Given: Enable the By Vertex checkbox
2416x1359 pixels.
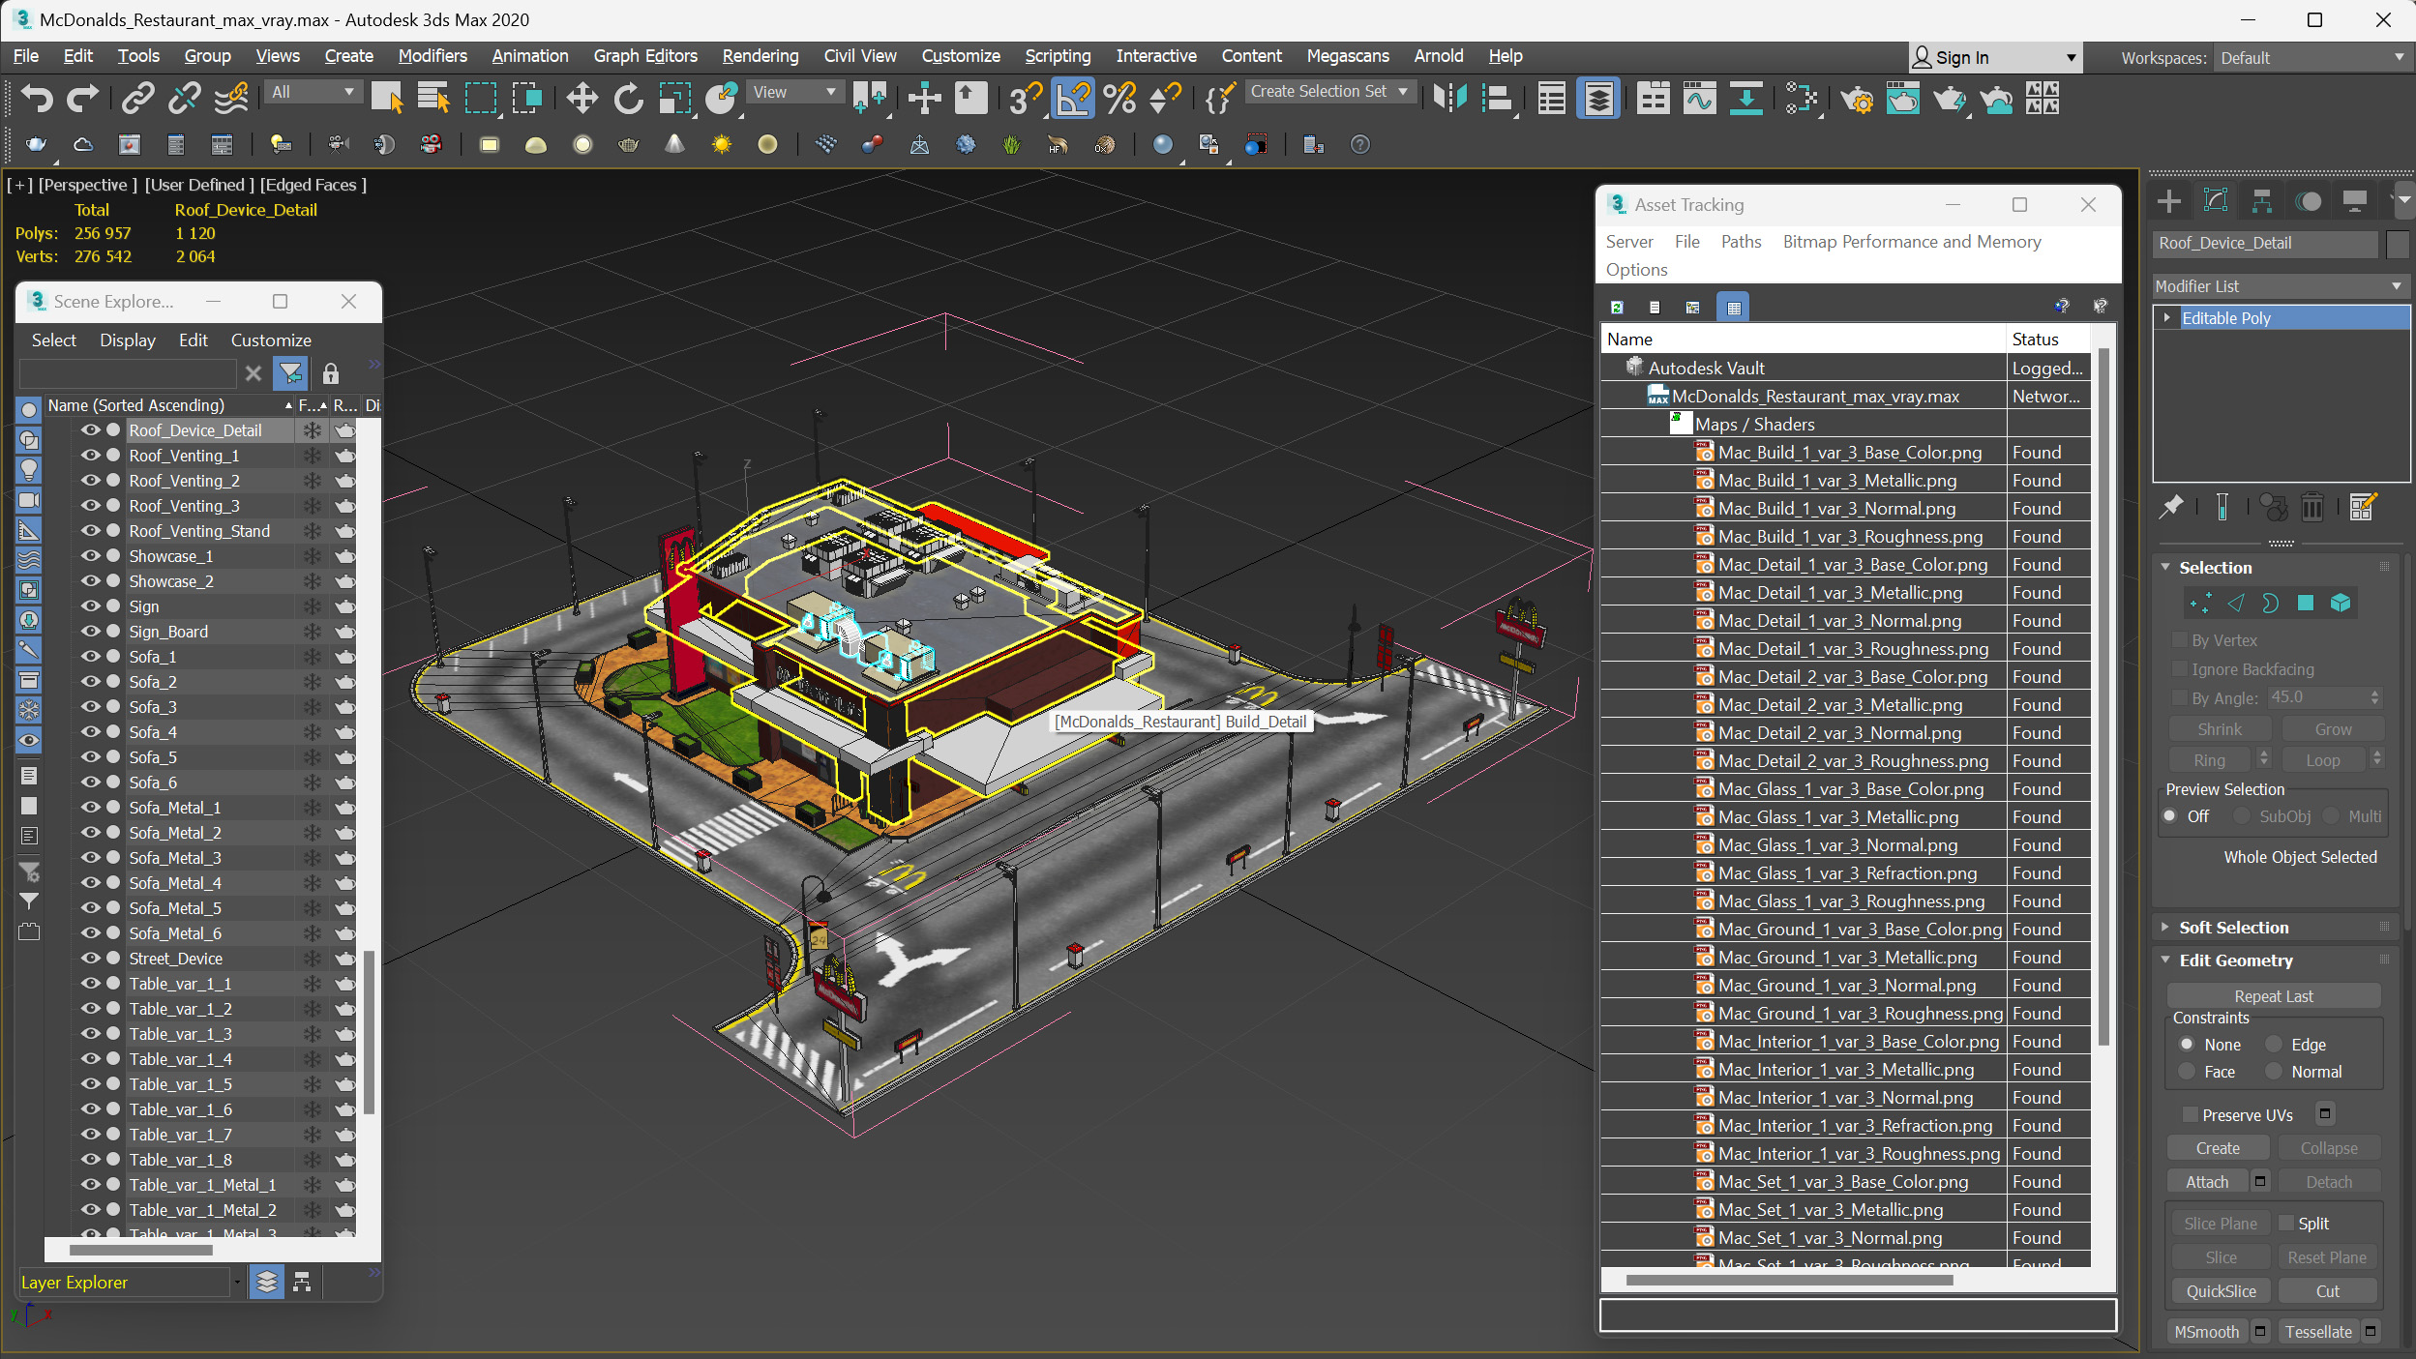Looking at the screenshot, I should [x=2179, y=640].
